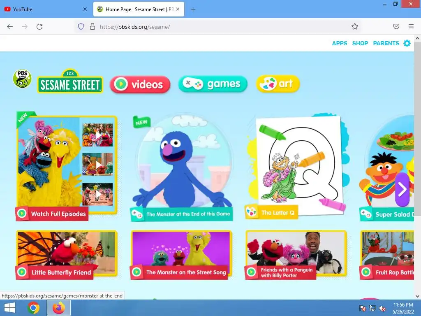421x316 pixels.
Task: Open the Windows Start menu
Action: tap(10, 308)
